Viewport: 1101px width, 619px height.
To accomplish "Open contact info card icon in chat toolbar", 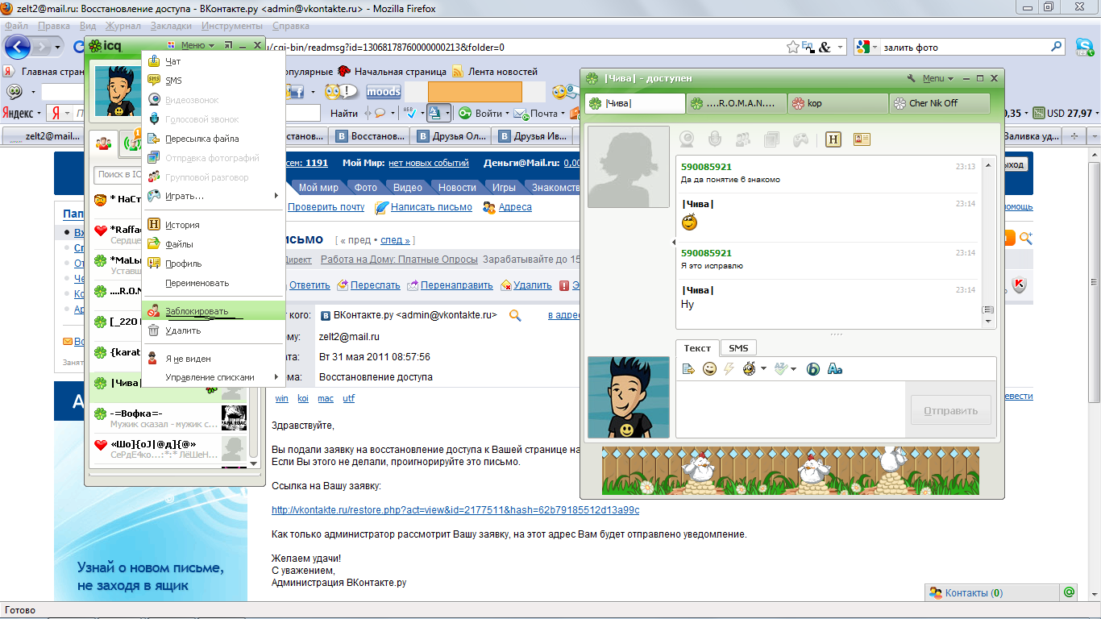I will click(x=861, y=139).
